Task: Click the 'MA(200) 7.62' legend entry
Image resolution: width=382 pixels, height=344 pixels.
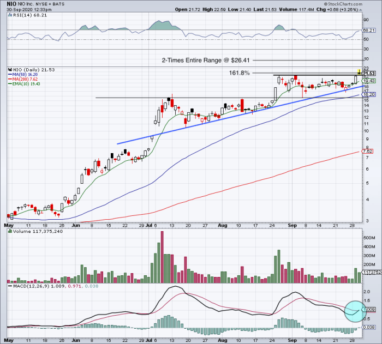Action: (25, 79)
